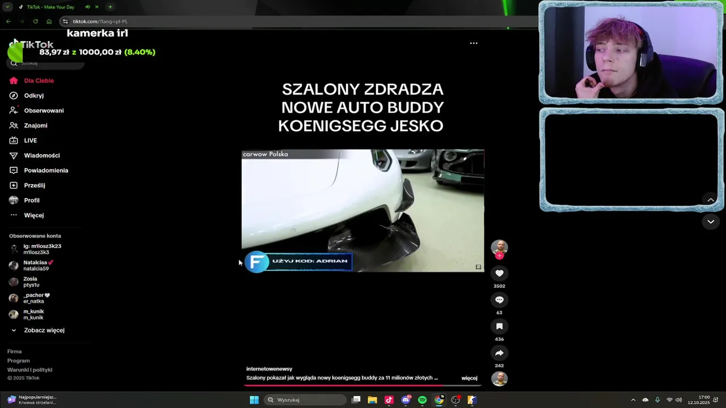This screenshot has width=726, height=408.
Task: Like the video with heart icon
Action: (499, 273)
